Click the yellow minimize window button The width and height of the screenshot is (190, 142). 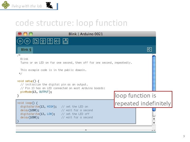click(25, 34)
